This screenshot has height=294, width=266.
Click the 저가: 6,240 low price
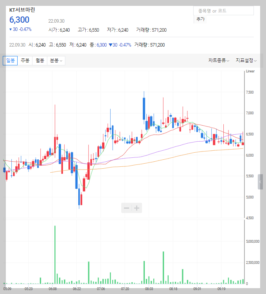pyautogui.click(x=118, y=30)
